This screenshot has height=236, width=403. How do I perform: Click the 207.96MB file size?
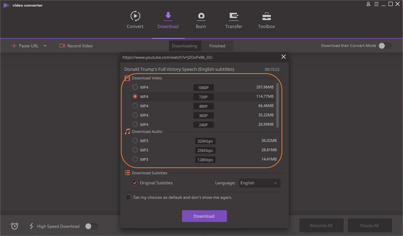[x=265, y=87]
